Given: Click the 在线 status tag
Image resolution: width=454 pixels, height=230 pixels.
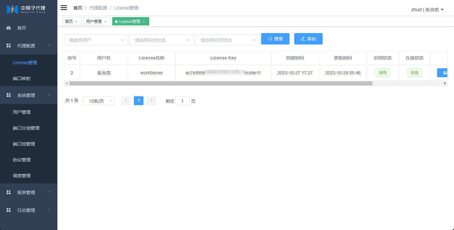Looking at the screenshot, I should pyautogui.click(x=414, y=73).
